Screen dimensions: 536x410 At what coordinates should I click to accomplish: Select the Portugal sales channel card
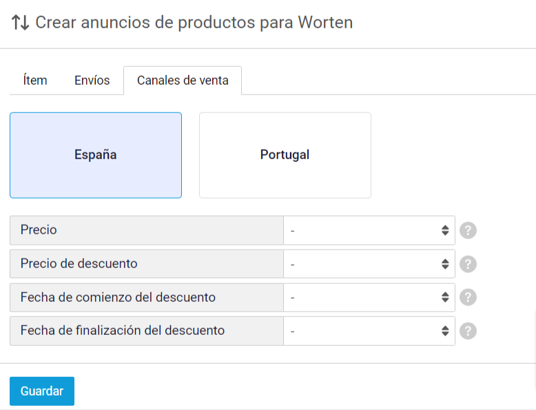[285, 155]
